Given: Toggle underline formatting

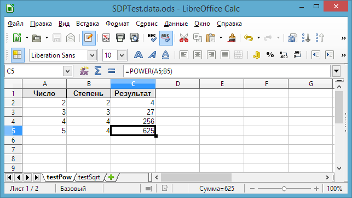Looking at the screenshot, I should coord(166,55).
